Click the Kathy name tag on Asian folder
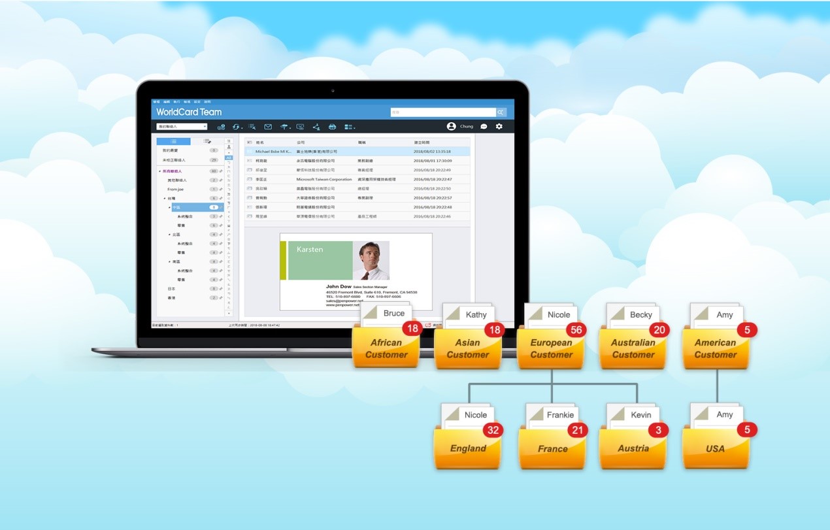830x530 pixels. 476,314
